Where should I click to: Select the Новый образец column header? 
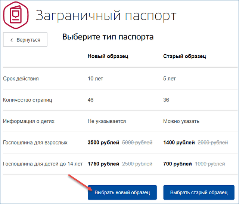point(108,56)
